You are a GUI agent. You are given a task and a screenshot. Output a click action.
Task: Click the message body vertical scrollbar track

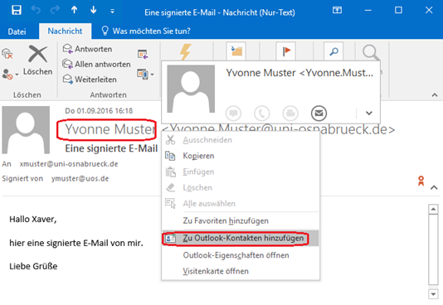pos(433,249)
